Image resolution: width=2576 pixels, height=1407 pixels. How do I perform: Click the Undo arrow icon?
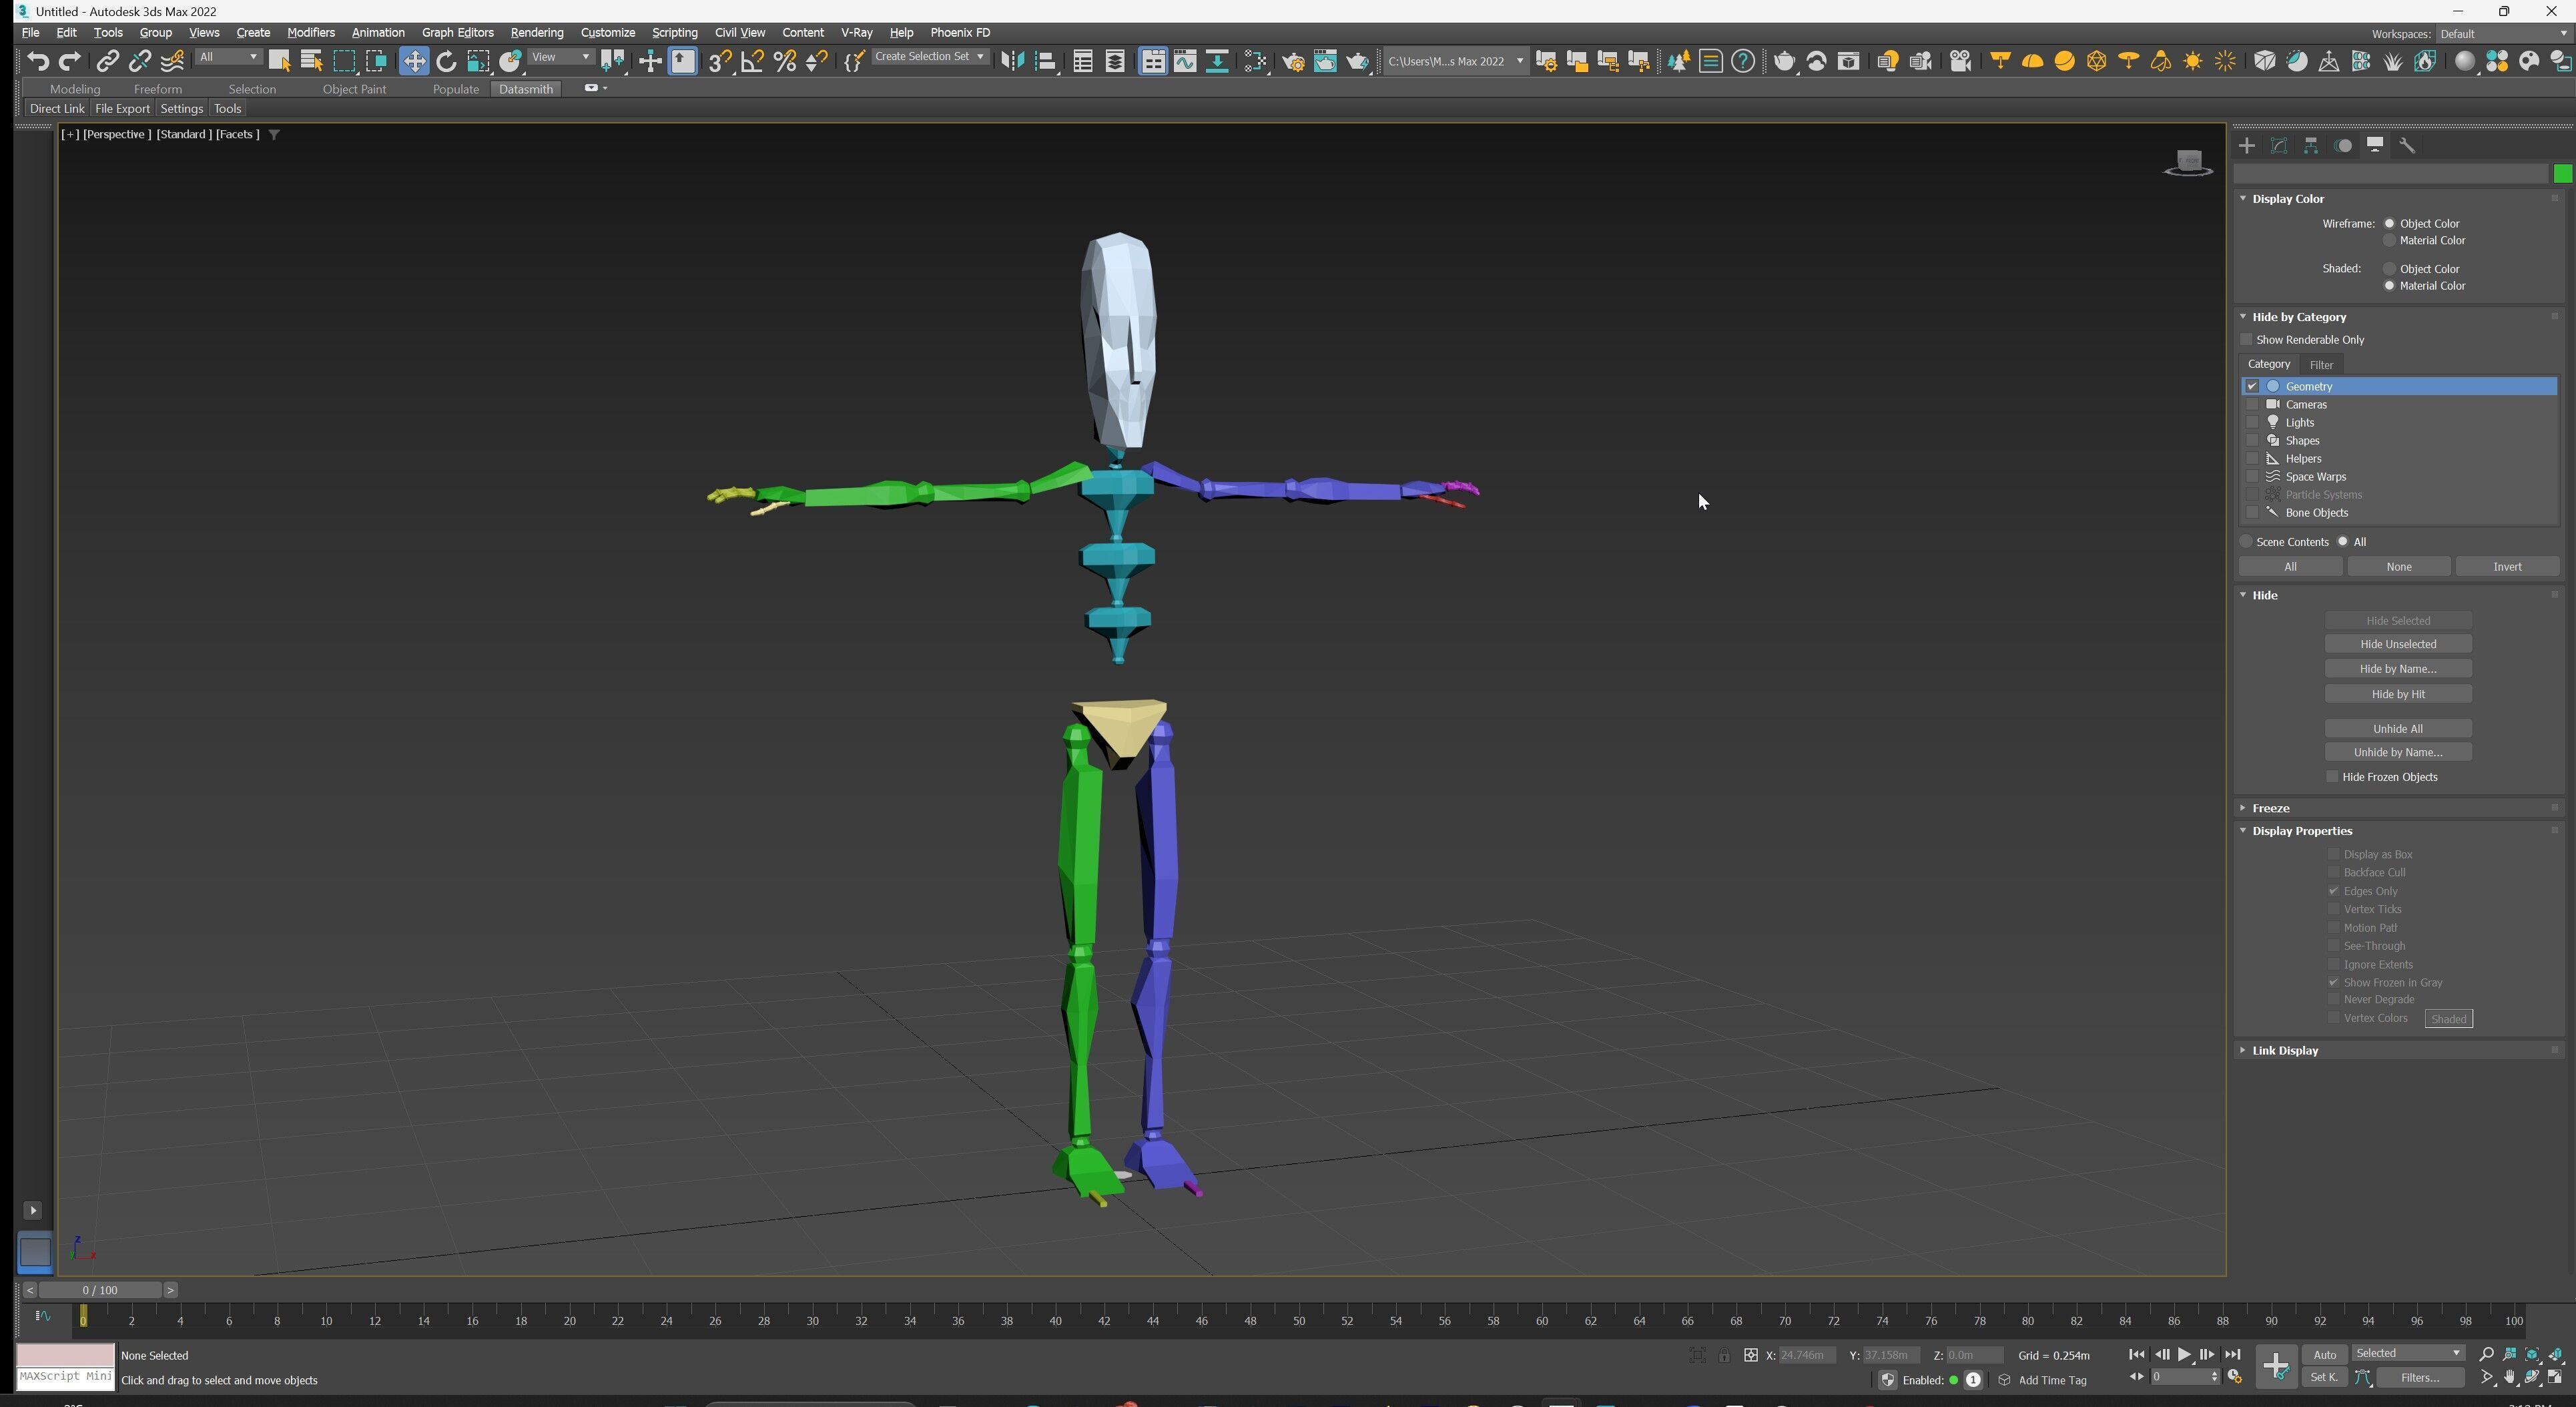(37, 62)
